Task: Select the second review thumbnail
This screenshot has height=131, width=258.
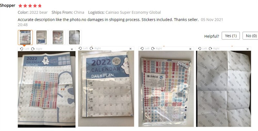Action: (x=42, y=38)
